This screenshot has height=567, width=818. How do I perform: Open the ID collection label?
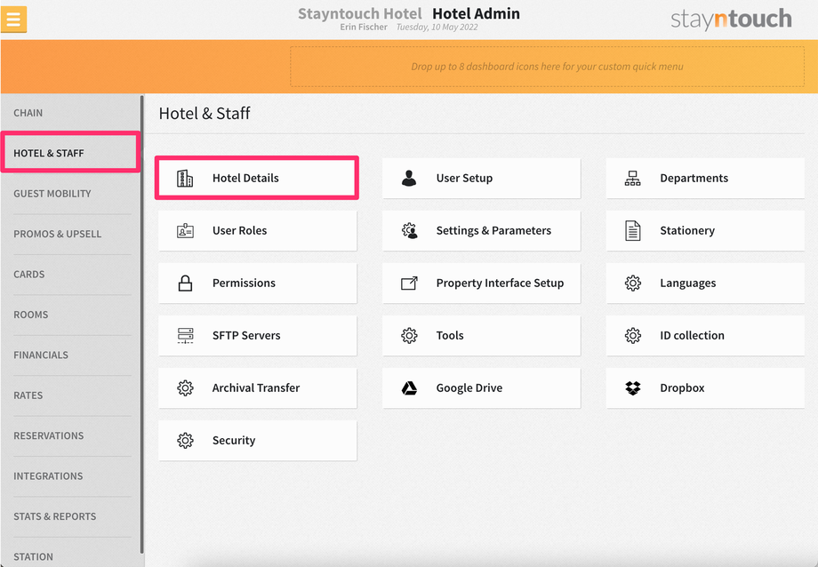(692, 335)
